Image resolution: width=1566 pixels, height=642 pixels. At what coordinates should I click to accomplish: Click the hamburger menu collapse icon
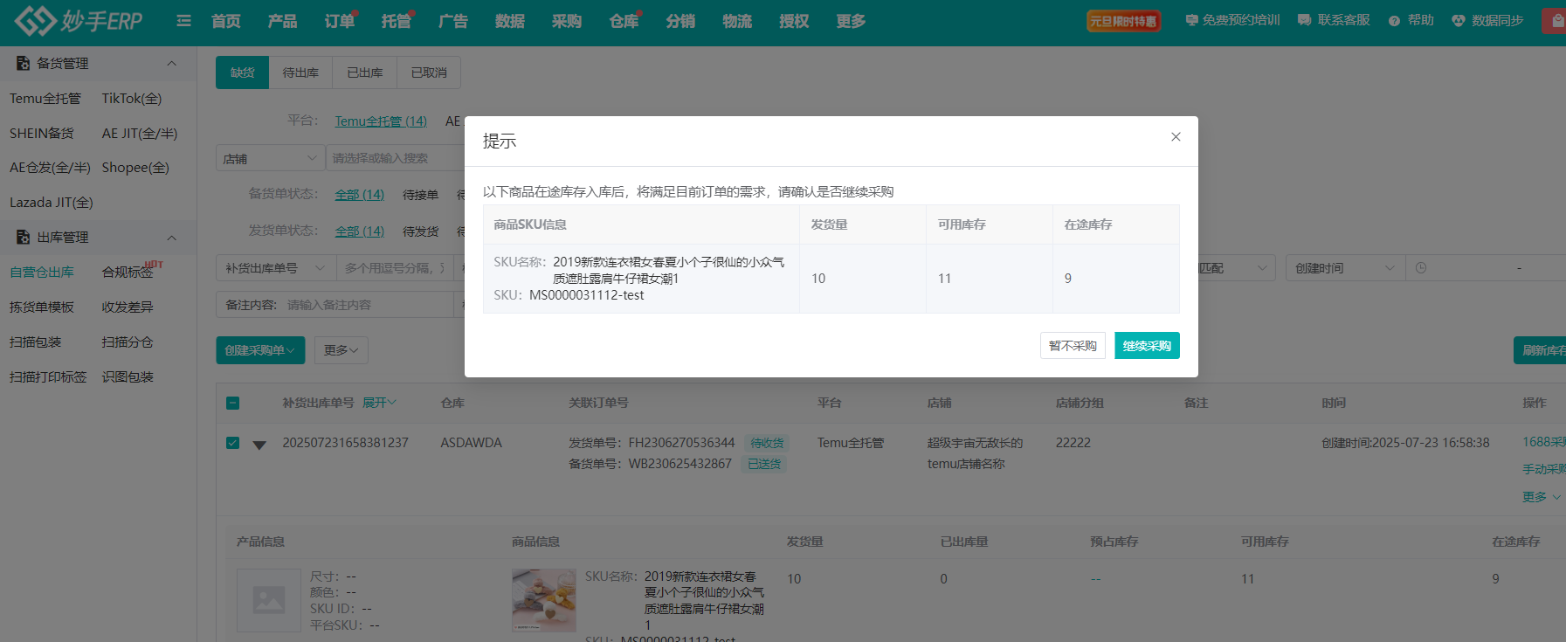tap(183, 21)
